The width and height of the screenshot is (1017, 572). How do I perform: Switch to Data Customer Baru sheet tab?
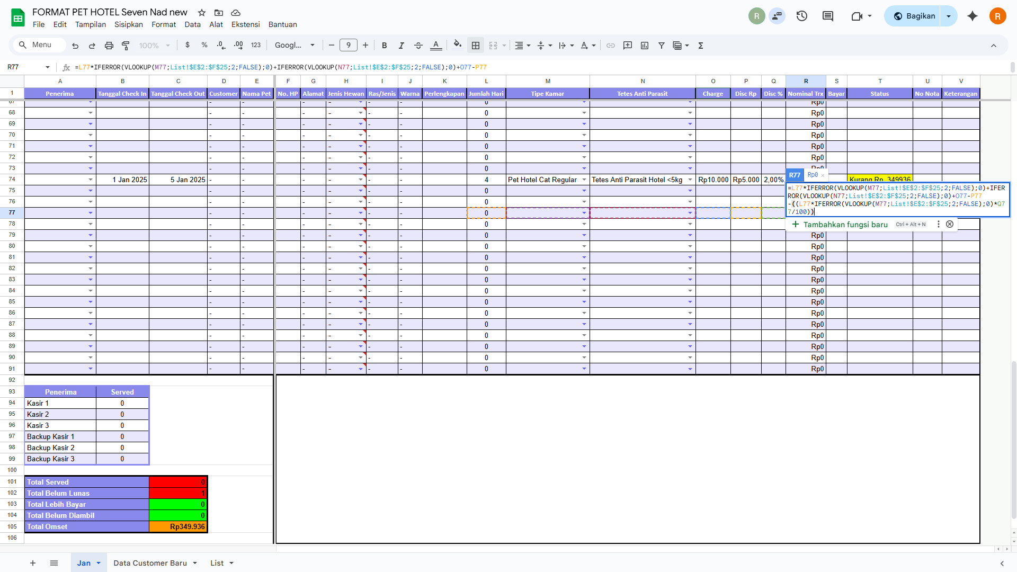pos(150,563)
